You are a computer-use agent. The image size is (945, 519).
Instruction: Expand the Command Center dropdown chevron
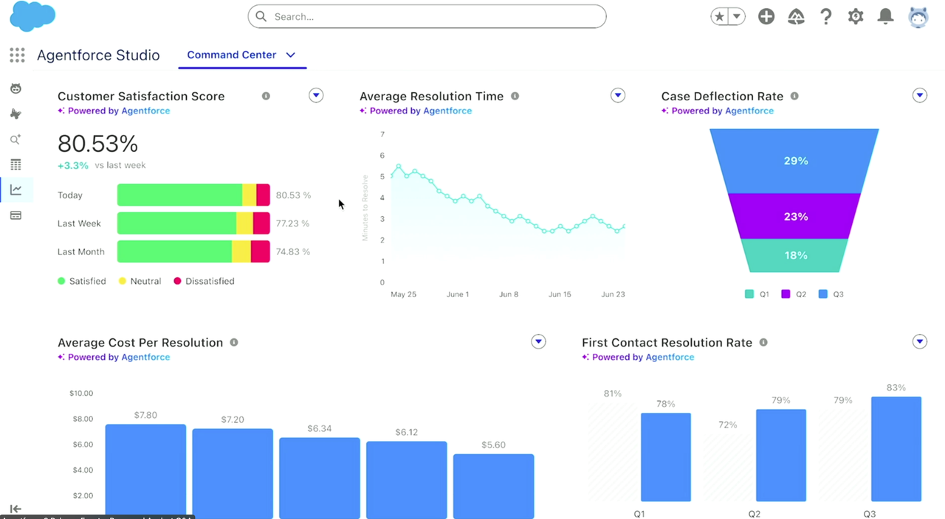coord(290,55)
